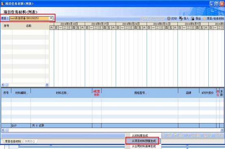Click the window title bar app icon
Viewport: 225px width, 149px height.
[x=2, y=4]
